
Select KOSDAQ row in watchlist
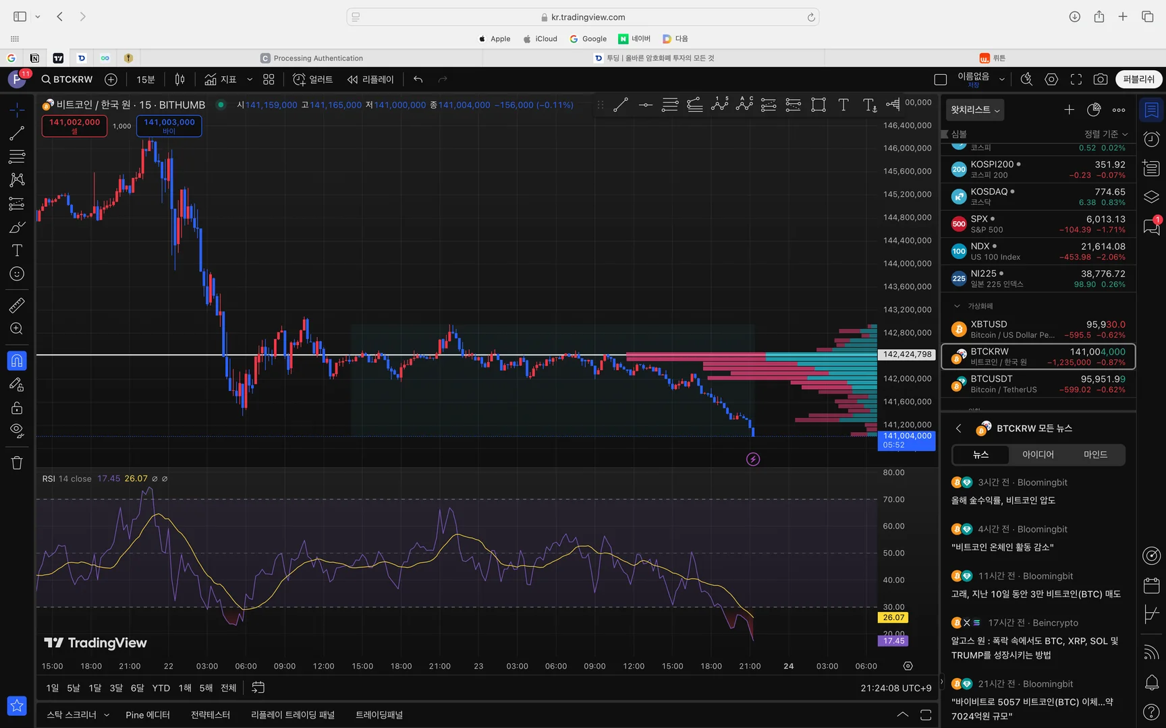coord(1038,196)
